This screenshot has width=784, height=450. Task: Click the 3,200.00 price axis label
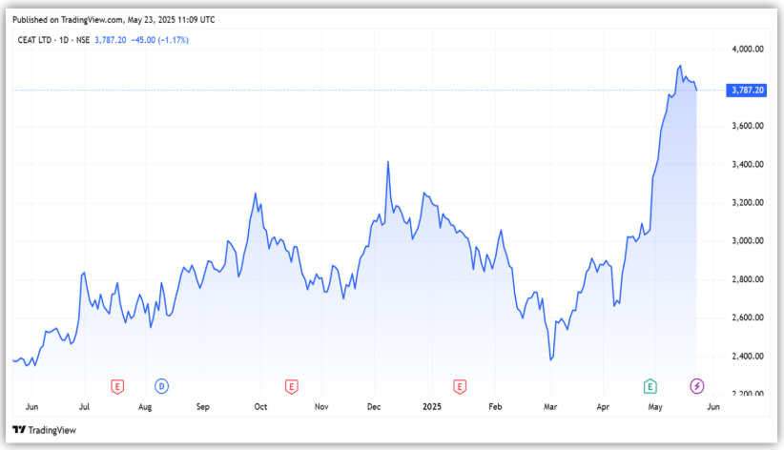tap(747, 203)
